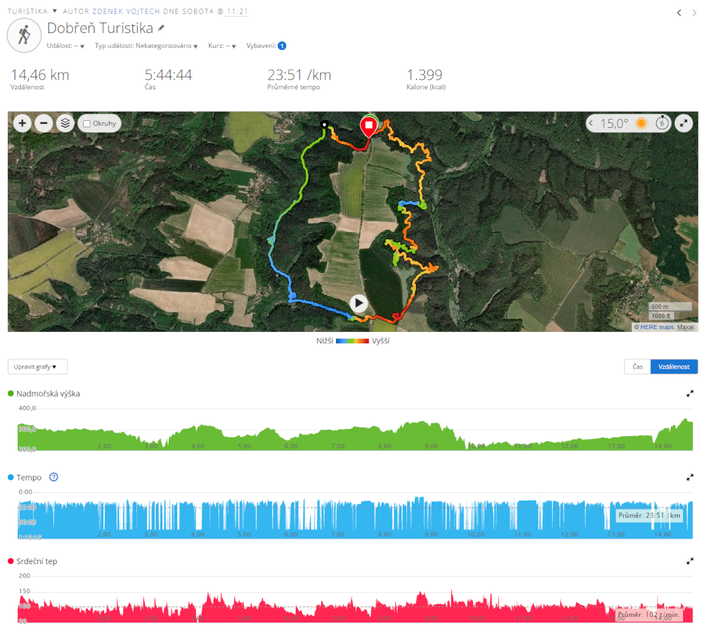Switch charts to Čas view
Screen dimensions: 705x633
click(638, 366)
